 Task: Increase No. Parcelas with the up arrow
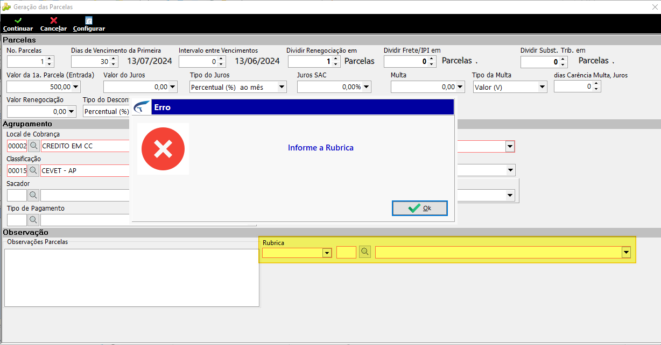click(50, 59)
